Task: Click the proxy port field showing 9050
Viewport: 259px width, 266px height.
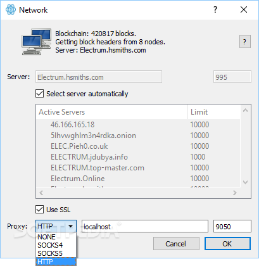Action: pyautogui.click(x=232, y=226)
